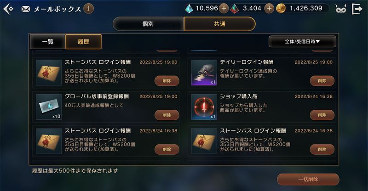Tap the red sword shop item thumbnail

click(204, 107)
